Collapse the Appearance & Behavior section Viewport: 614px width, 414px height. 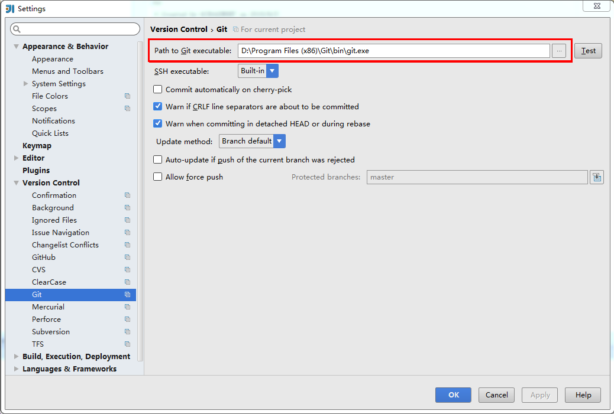[16, 47]
